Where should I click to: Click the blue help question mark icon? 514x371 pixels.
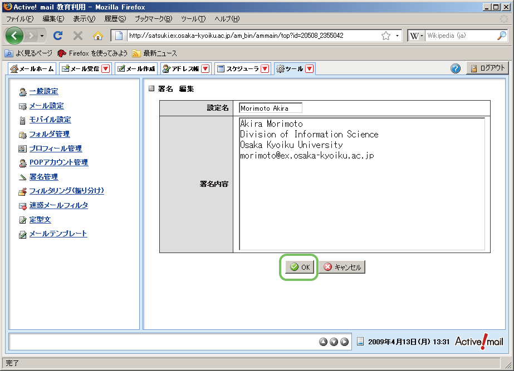coord(456,68)
